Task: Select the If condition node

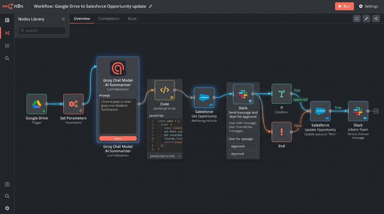Action: coord(282,94)
